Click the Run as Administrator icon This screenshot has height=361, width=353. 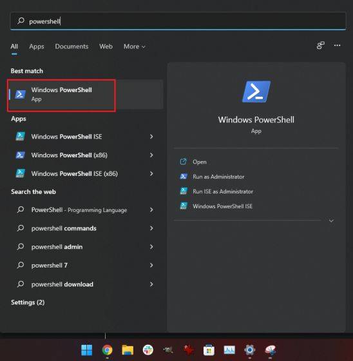pyautogui.click(x=184, y=177)
